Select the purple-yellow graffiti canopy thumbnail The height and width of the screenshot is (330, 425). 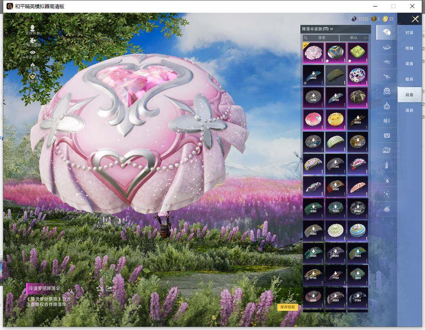(313, 164)
